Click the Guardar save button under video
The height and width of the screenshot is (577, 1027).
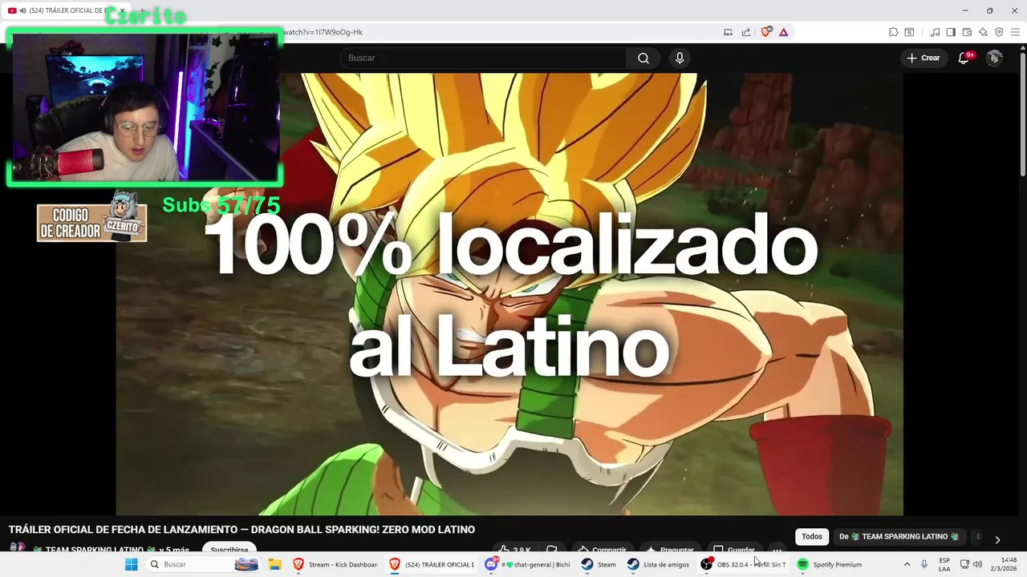pos(733,550)
